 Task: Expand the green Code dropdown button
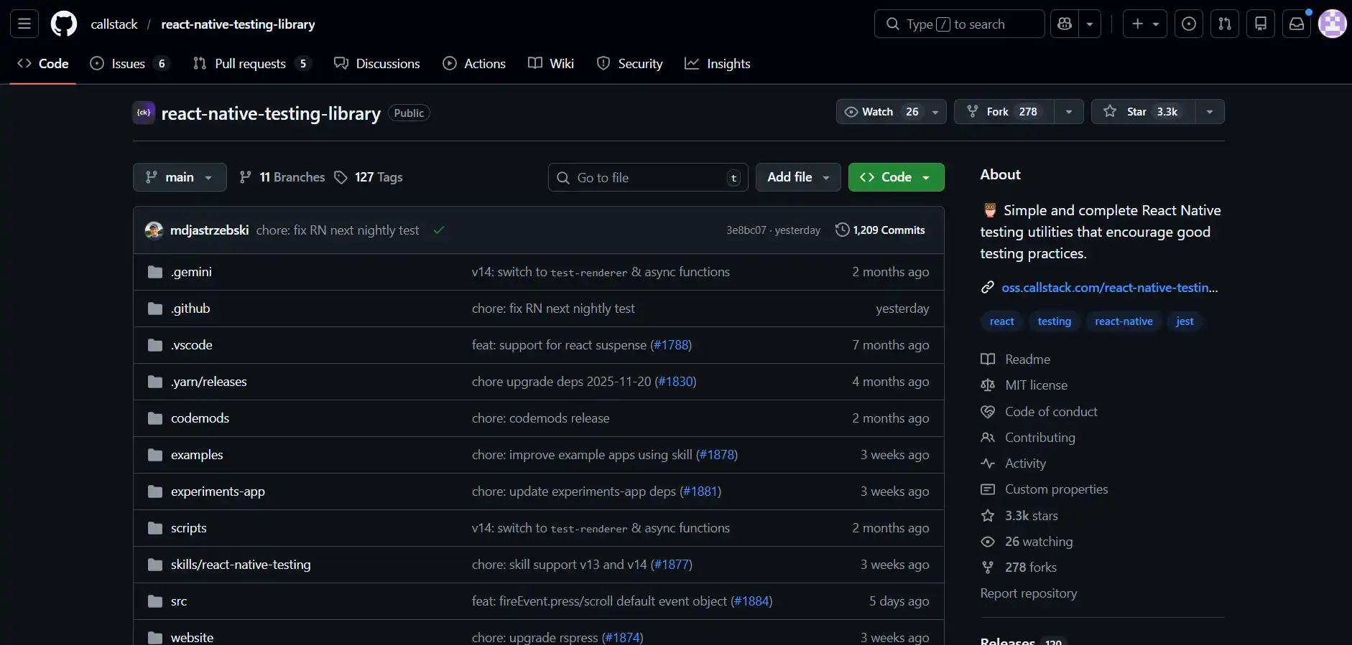896,177
